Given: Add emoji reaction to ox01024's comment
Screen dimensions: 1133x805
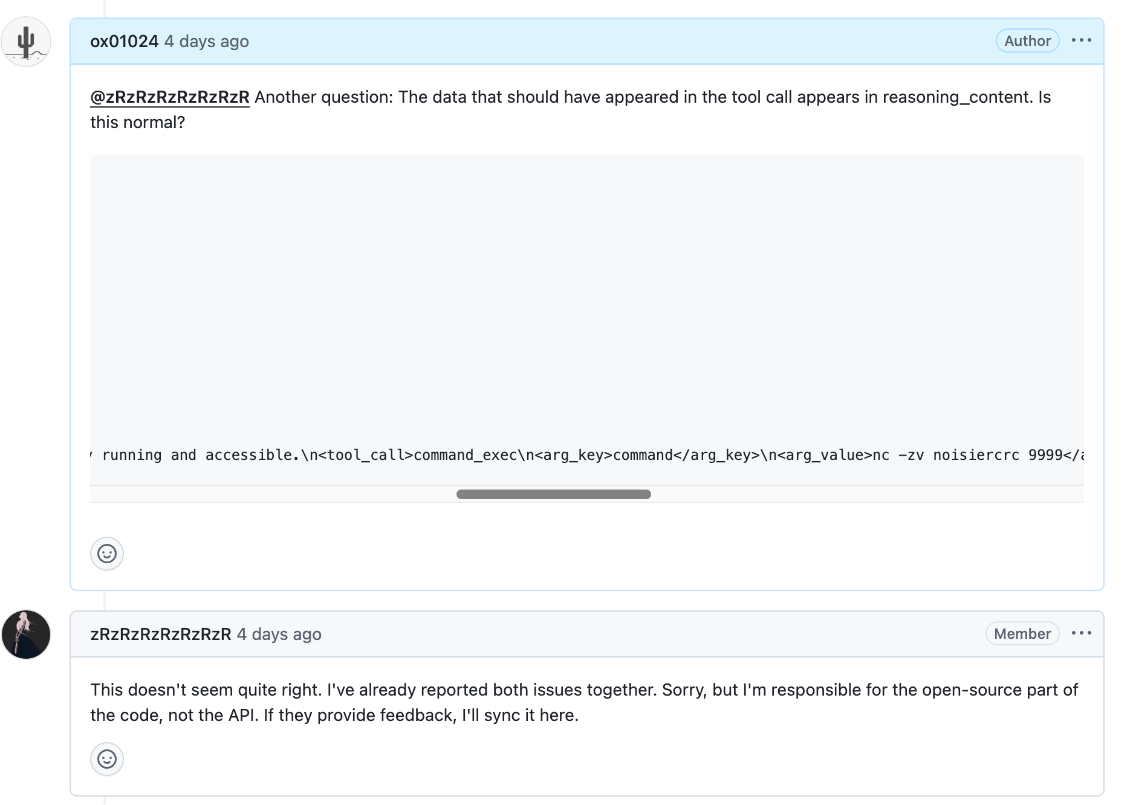Looking at the screenshot, I should [x=107, y=554].
